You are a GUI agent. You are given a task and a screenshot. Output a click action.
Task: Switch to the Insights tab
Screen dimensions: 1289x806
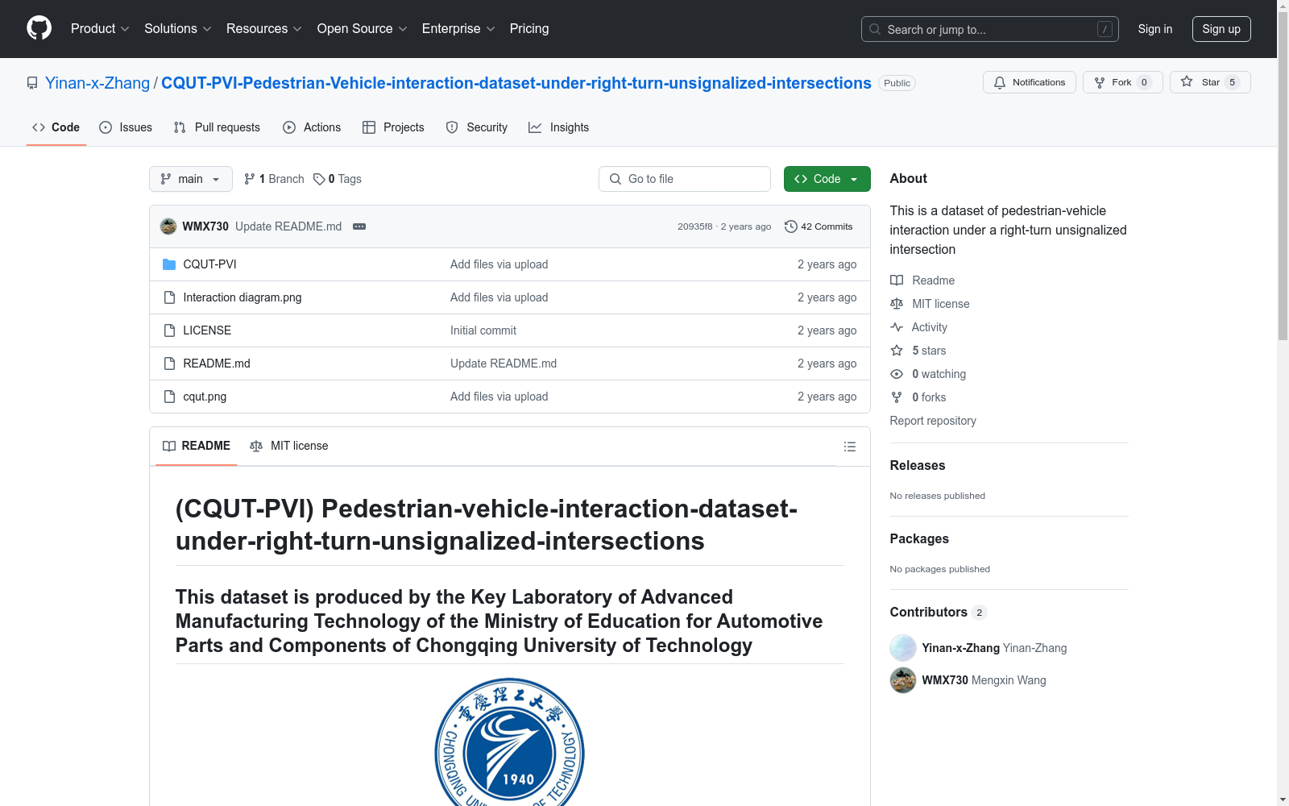coord(558,127)
